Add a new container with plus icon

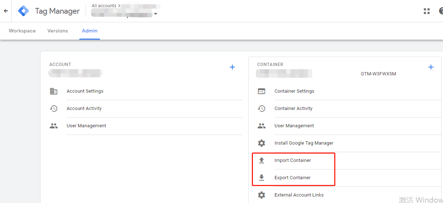431,67
